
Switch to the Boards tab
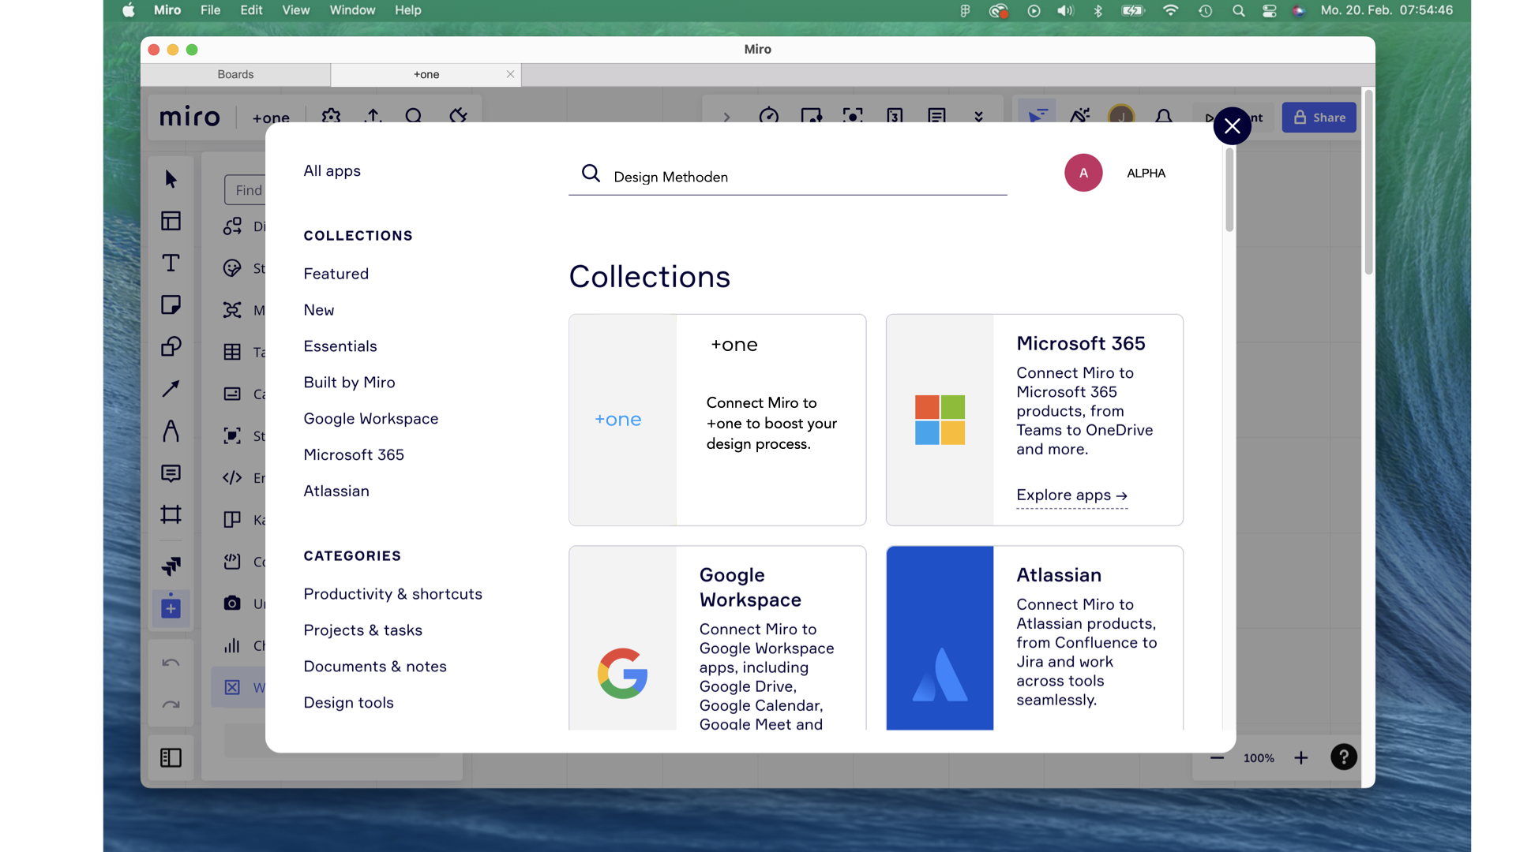(235, 74)
